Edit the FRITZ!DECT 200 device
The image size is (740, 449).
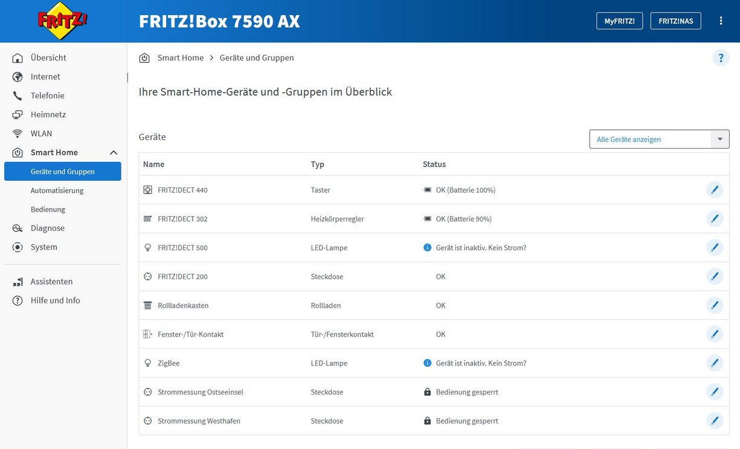coord(715,277)
